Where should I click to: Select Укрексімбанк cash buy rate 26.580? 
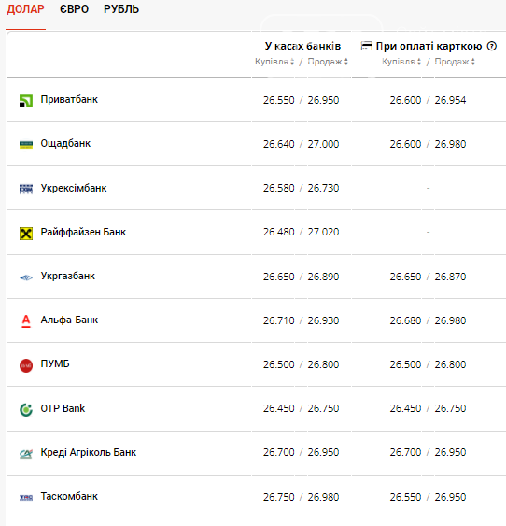(x=278, y=188)
